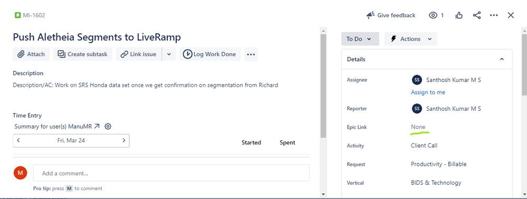Viewport: 527px width, 199px height.
Task: Click the Epic Link value None
Action: [418, 127]
